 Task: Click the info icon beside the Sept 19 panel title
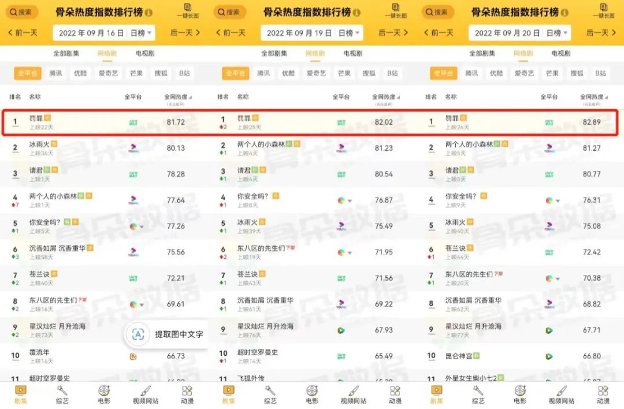pos(357,13)
